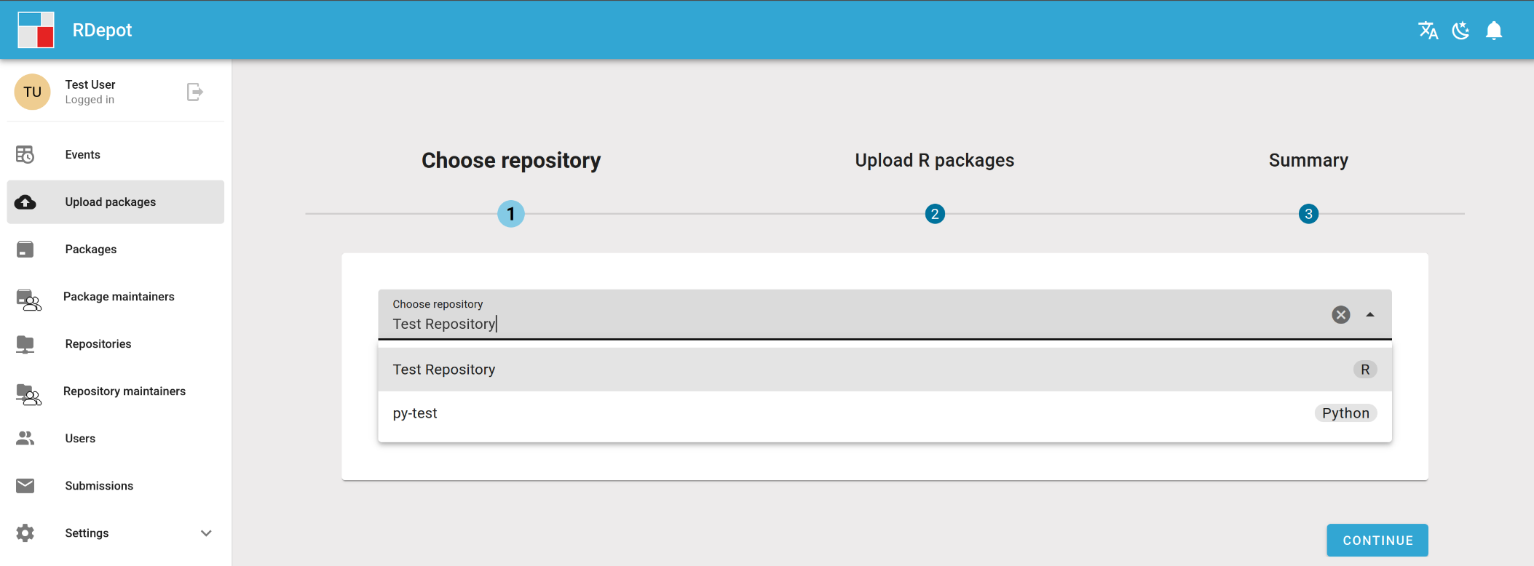Jump to step 2 Upload R packages

(935, 214)
